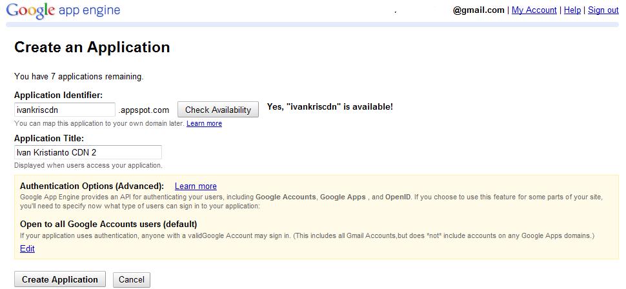Click the Application Identifier label

[x=58, y=95]
